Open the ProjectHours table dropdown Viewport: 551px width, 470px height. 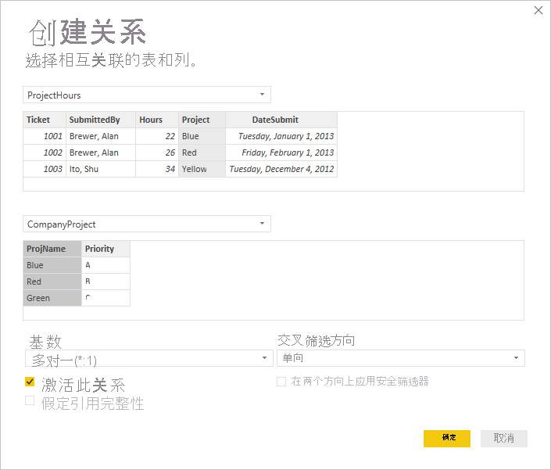(147, 95)
